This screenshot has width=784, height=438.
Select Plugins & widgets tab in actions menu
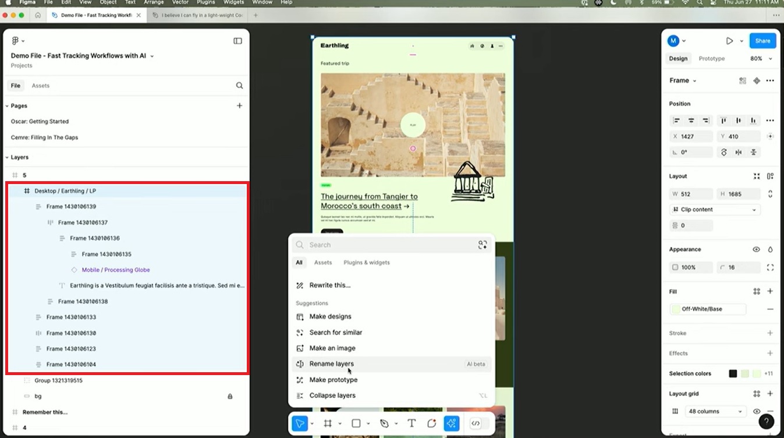click(367, 263)
